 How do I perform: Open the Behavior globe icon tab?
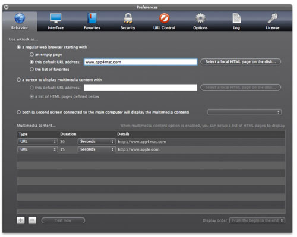click(20, 18)
